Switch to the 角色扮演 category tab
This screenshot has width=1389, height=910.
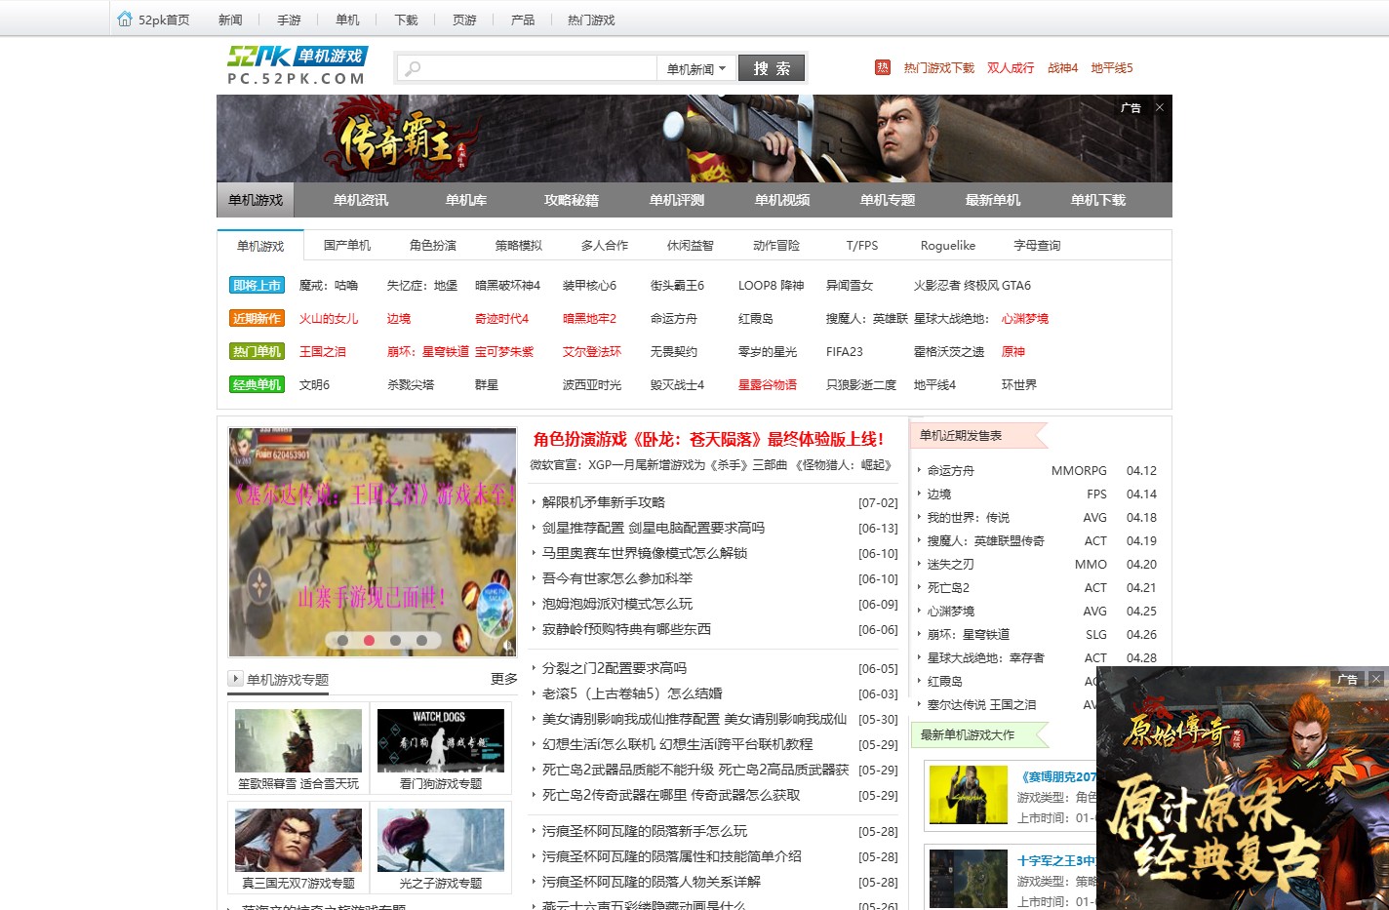point(433,246)
